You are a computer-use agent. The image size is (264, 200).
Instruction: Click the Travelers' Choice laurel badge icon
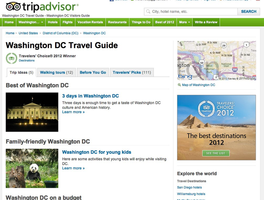point(12,58)
